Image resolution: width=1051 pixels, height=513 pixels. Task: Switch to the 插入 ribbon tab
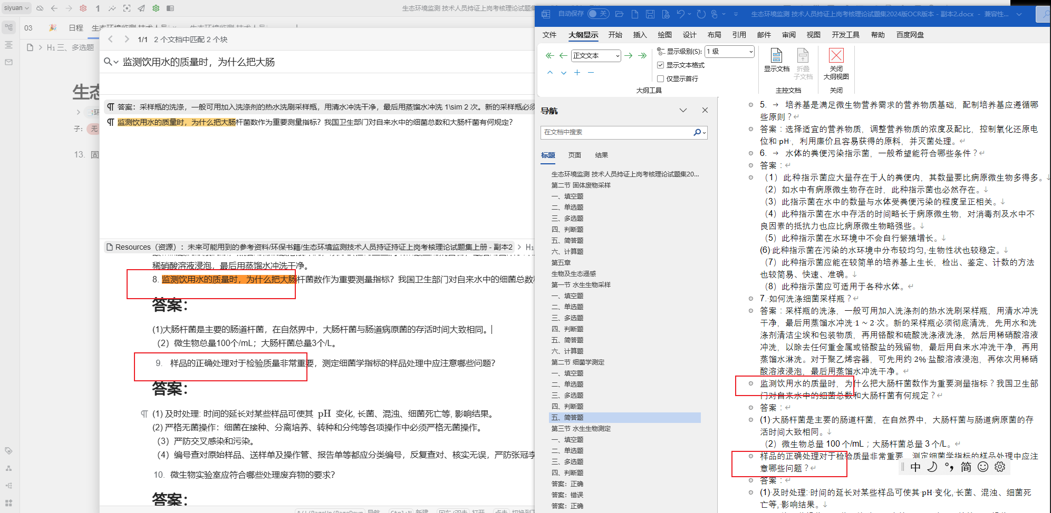pyautogui.click(x=640, y=35)
